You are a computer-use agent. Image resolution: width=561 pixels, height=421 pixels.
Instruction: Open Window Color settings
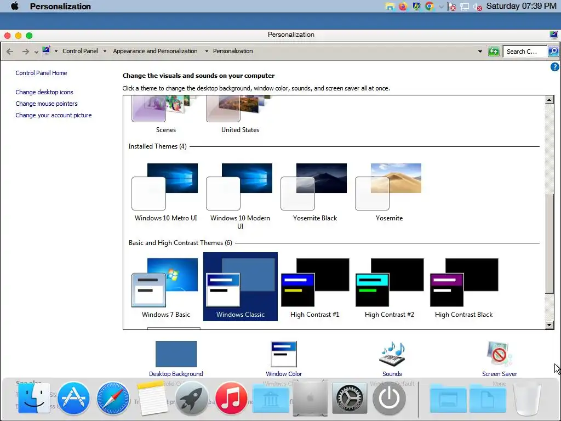(284, 359)
